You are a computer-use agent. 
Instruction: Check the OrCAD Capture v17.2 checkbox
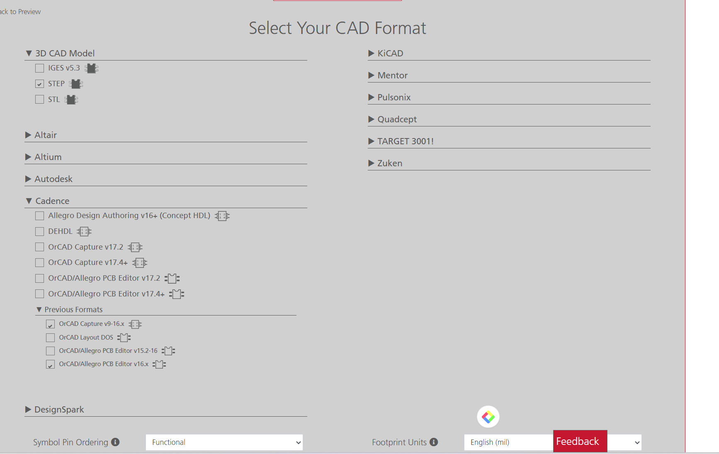[x=39, y=247]
